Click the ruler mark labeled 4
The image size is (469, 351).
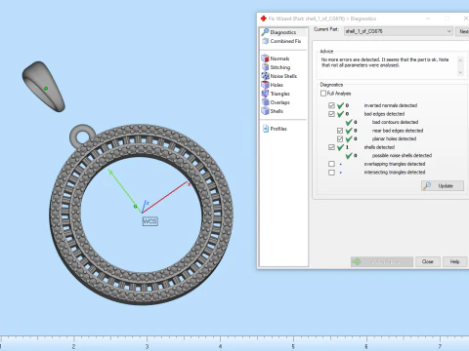click(x=221, y=346)
